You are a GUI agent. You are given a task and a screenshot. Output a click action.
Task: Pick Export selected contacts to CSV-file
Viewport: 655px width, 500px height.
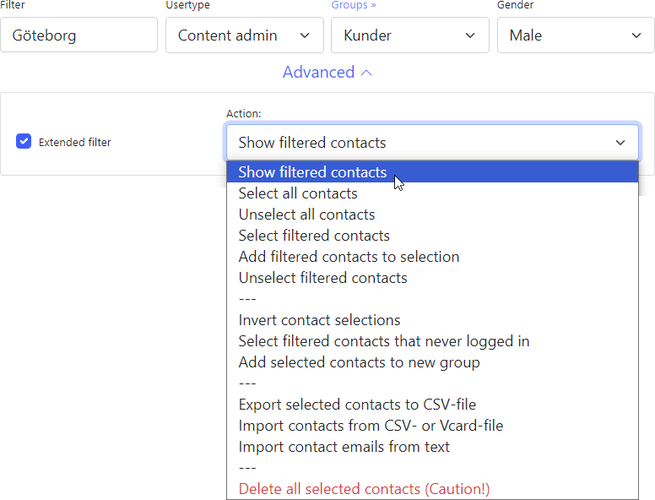pyautogui.click(x=432, y=405)
